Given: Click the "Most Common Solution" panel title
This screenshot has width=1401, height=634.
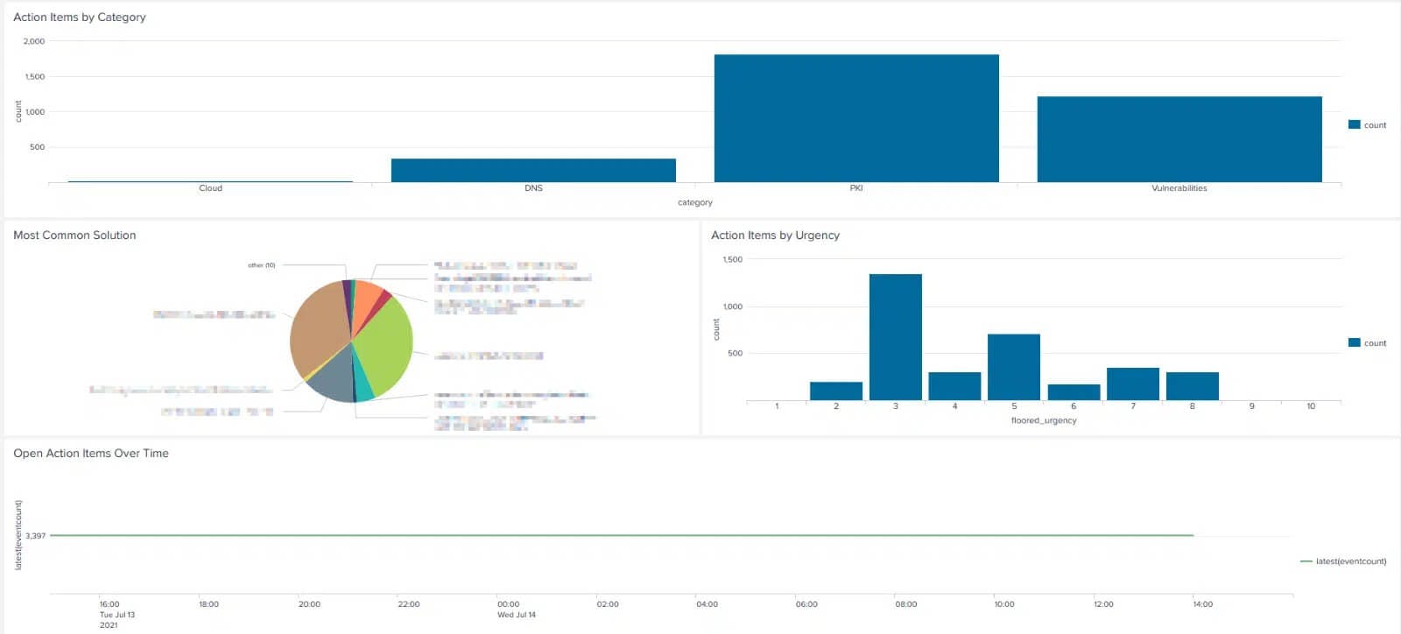Looking at the screenshot, I should (74, 236).
